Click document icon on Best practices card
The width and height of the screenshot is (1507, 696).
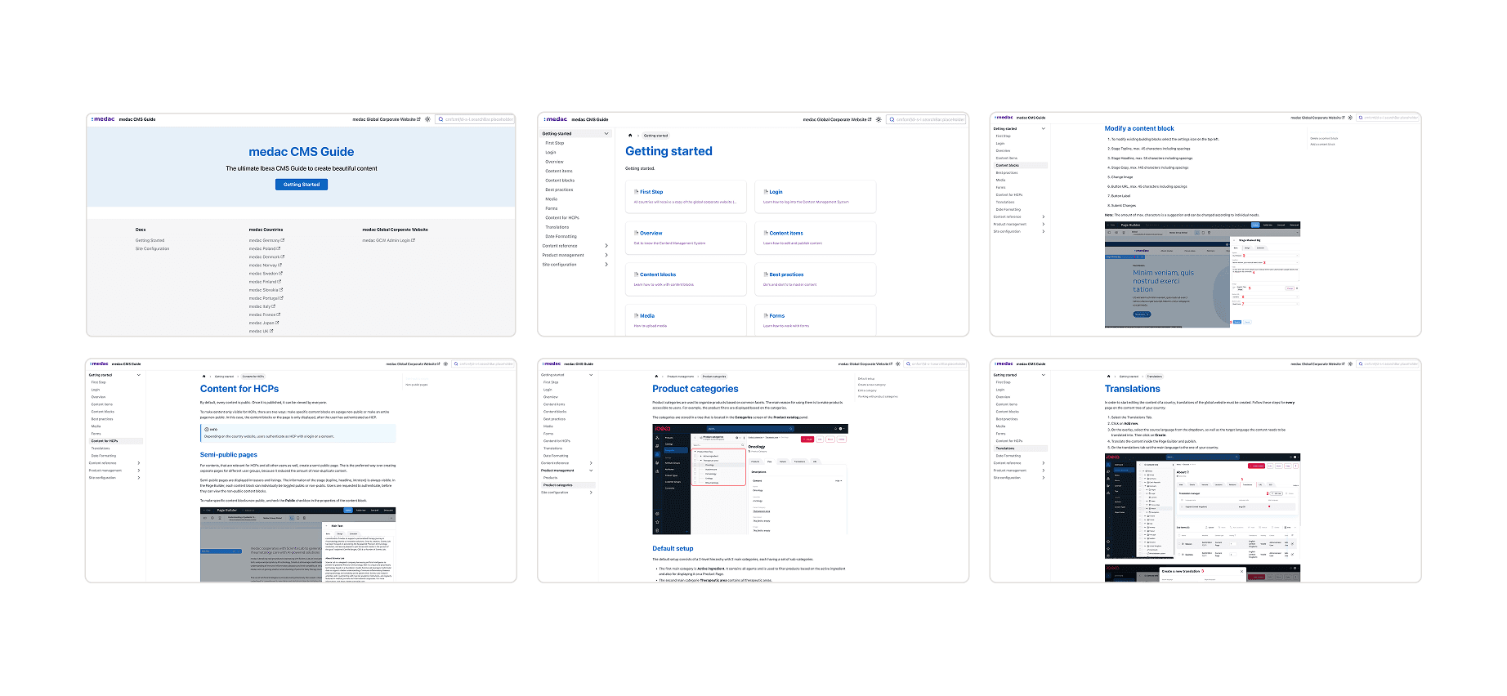[x=766, y=274]
